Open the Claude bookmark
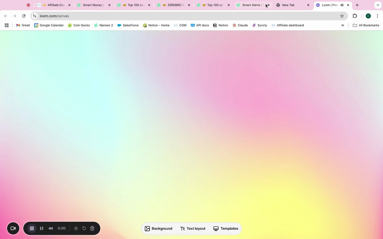 pos(240,25)
